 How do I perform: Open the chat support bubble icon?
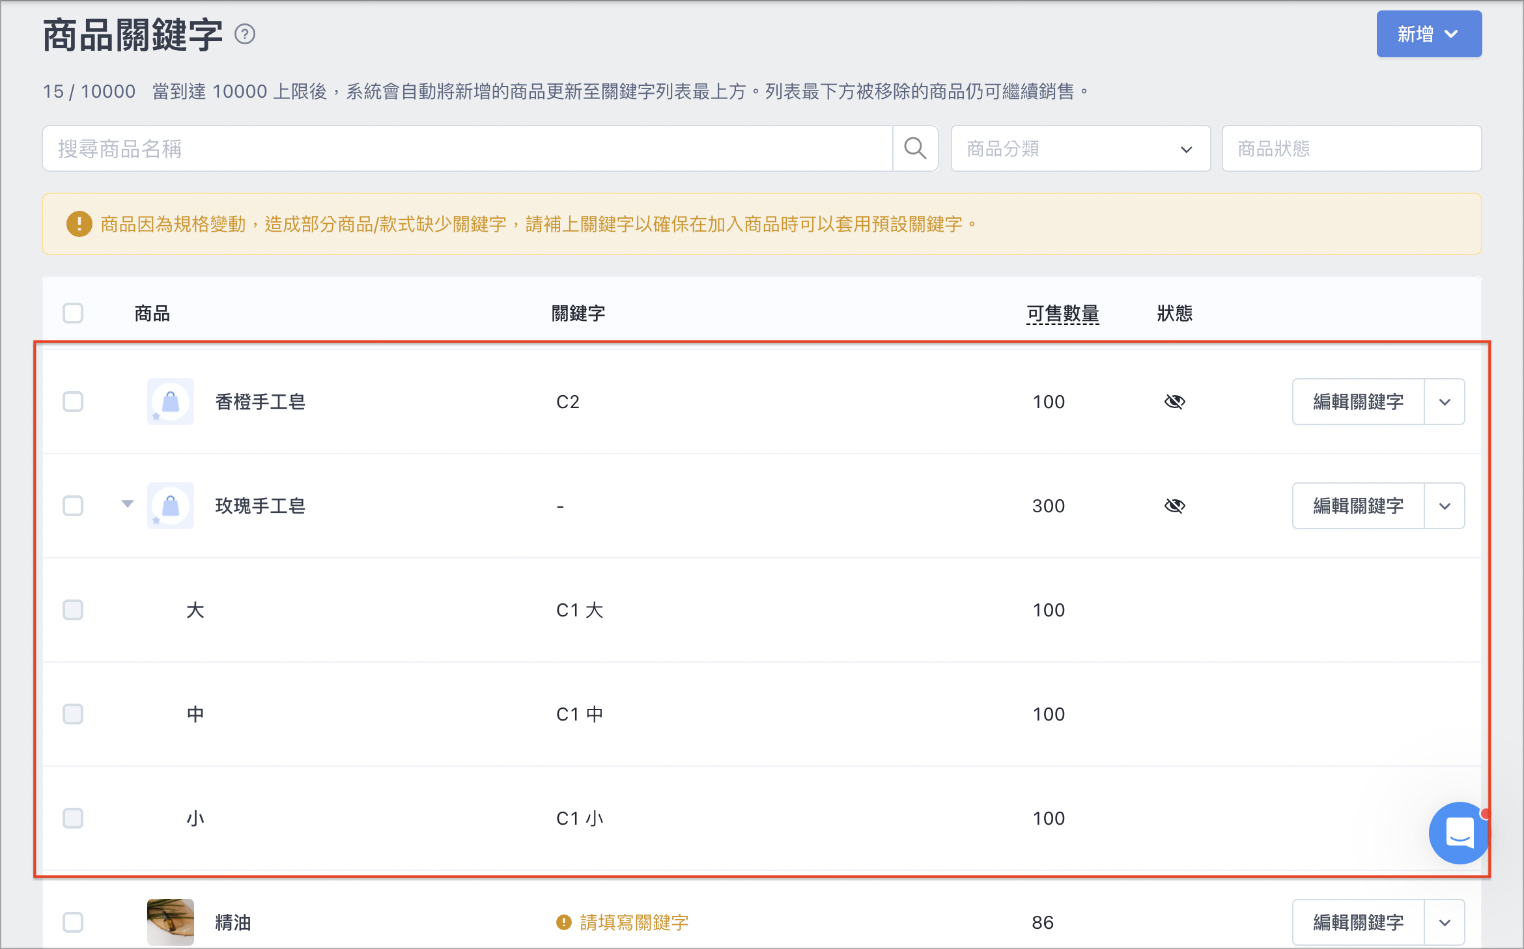pyautogui.click(x=1460, y=832)
